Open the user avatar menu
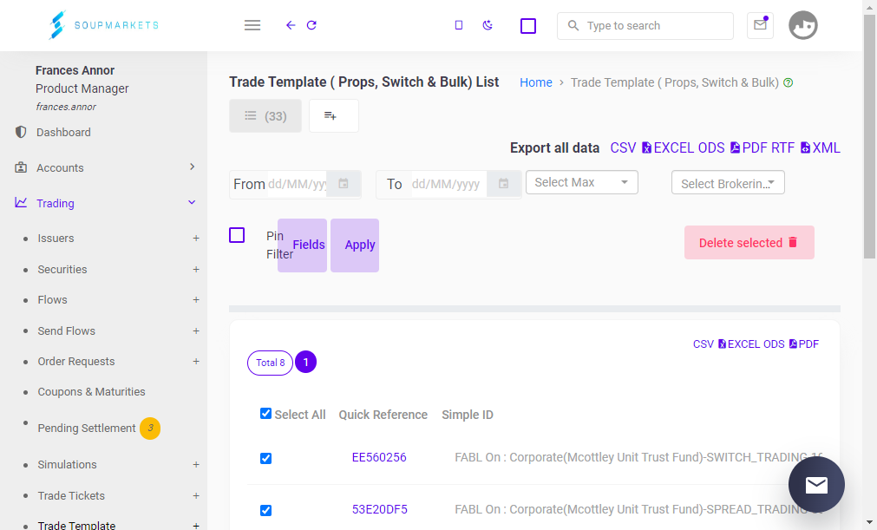This screenshot has width=877, height=530. click(x=803, y=25)
